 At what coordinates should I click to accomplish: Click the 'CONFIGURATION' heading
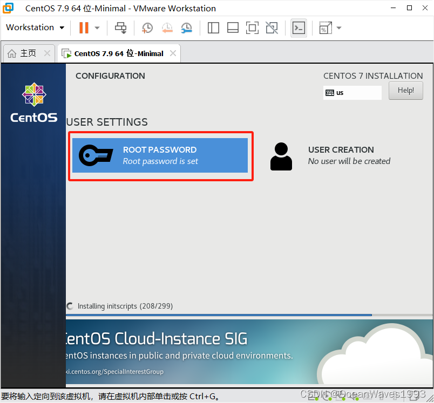[x=110, y=76]
